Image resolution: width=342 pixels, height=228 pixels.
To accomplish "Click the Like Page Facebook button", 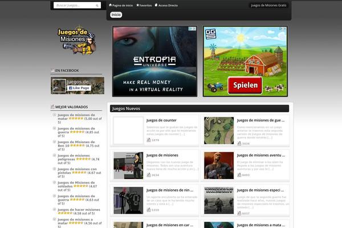I will 79,88.
